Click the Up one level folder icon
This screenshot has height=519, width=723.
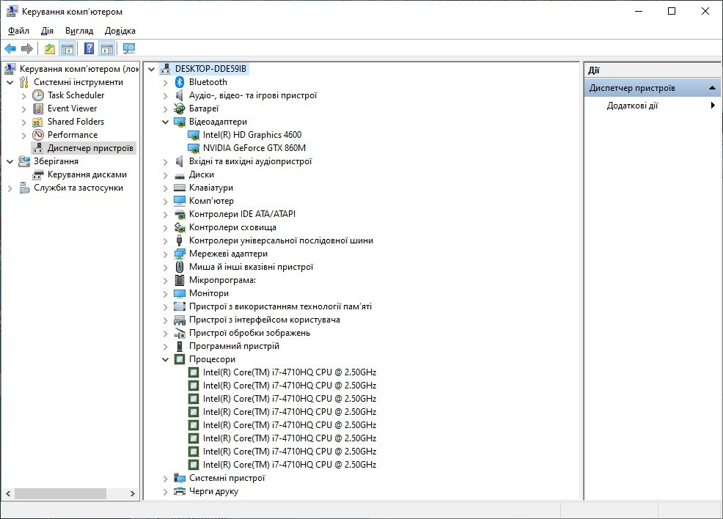pos(49,49)
